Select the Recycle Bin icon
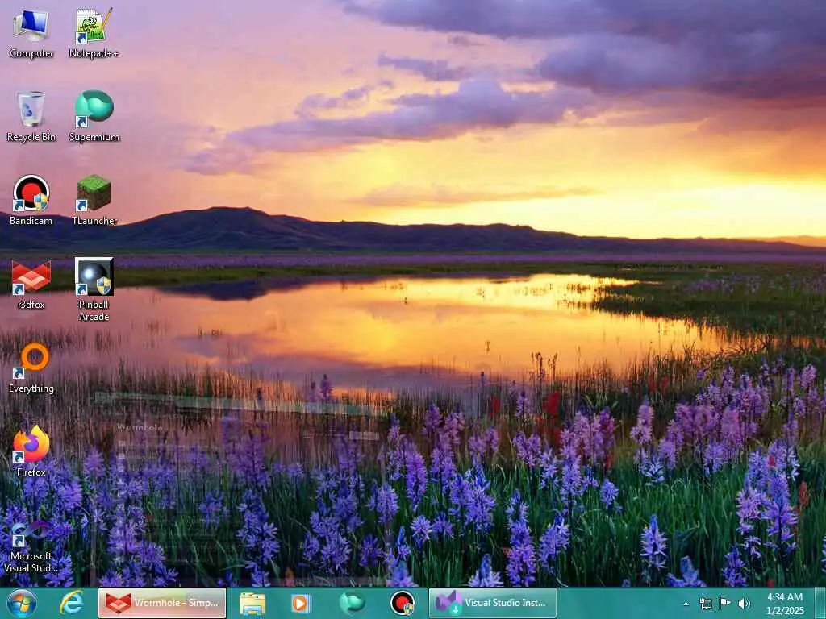 [31, 116]
